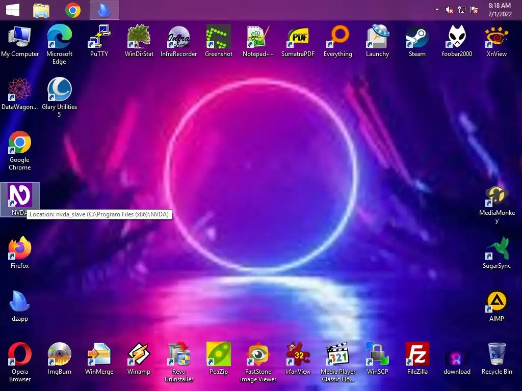522x391 pixels.
Task: Select the InfraRecorder shortcut
Action: [179, 41]
